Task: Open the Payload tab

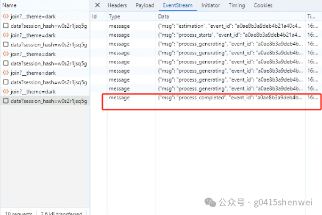Action: pos(145,5)
